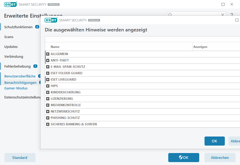
Task: Click OK in the Hinweise dialog
Action: click(x=214, y=141)
